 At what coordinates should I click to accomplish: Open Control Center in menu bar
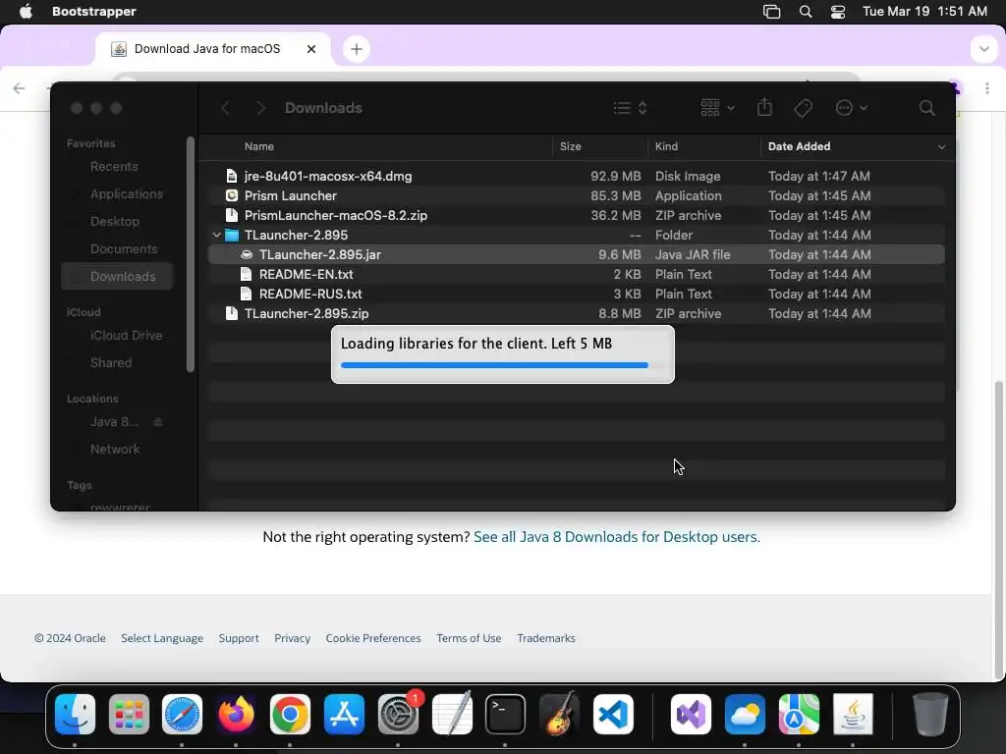point(837,12)
